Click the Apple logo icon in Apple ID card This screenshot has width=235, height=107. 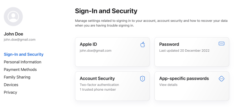coord(142,44)
